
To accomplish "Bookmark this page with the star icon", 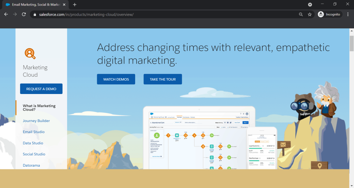I will [310, 15].
